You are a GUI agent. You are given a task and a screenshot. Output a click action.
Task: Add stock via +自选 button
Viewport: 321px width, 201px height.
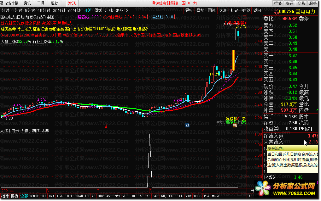(246, 10)
